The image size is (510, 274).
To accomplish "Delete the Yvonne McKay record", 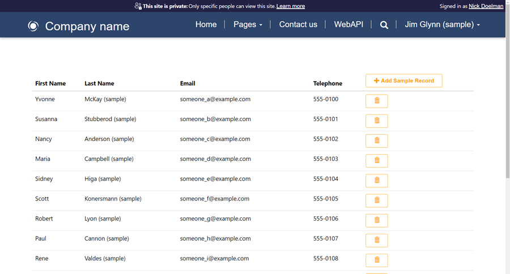I will 377,101.
